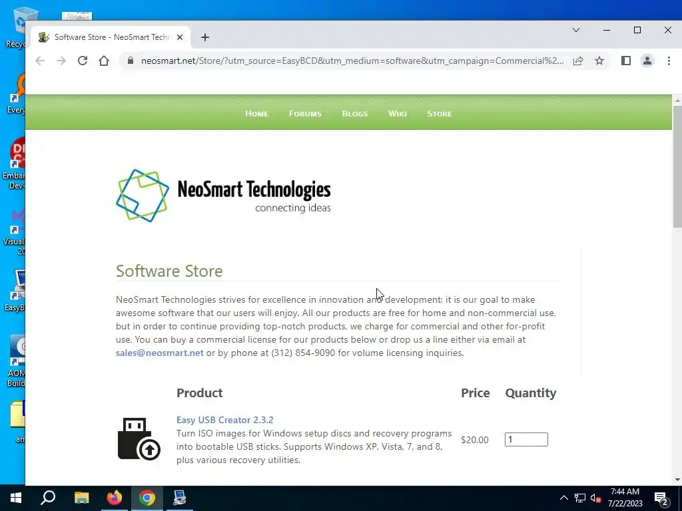The width and height of the screenshot is (682, 511).
Task: Click the browser forward arrow
Action: tap(61, 61)
